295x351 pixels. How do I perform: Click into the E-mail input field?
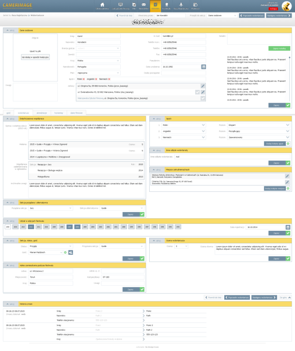pyautogui.click(x=181, y=36)
